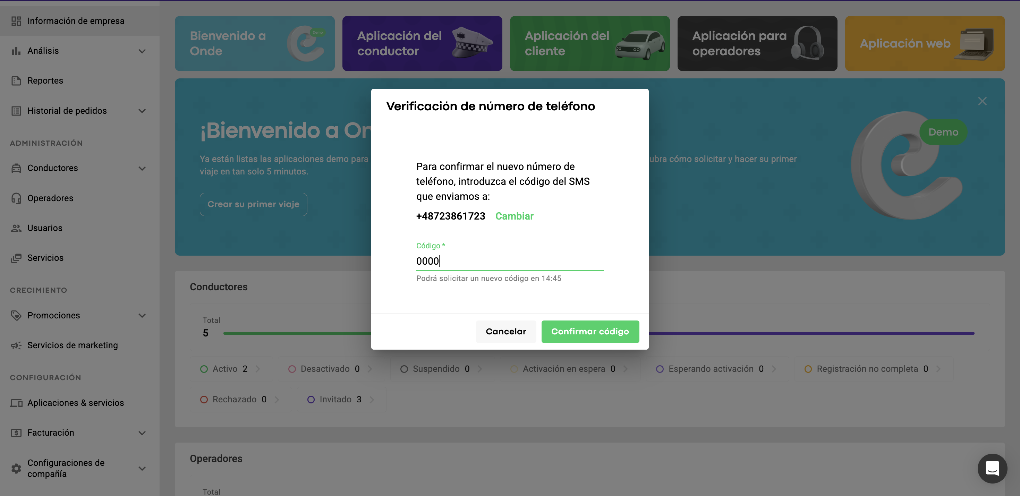Expand the Conductores sidebar section

pos(142,168)
